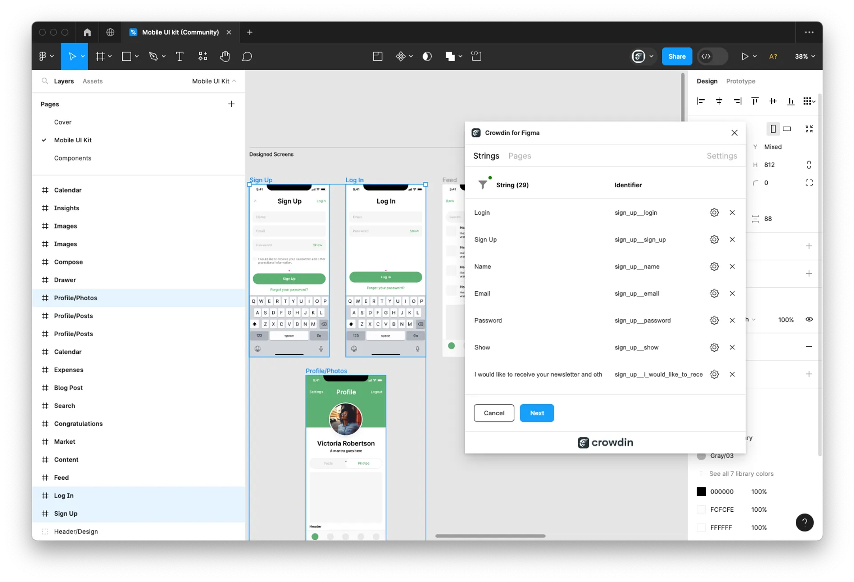Select the Strings tab in Crowdin
854x582 pixels.
[486, 156]
